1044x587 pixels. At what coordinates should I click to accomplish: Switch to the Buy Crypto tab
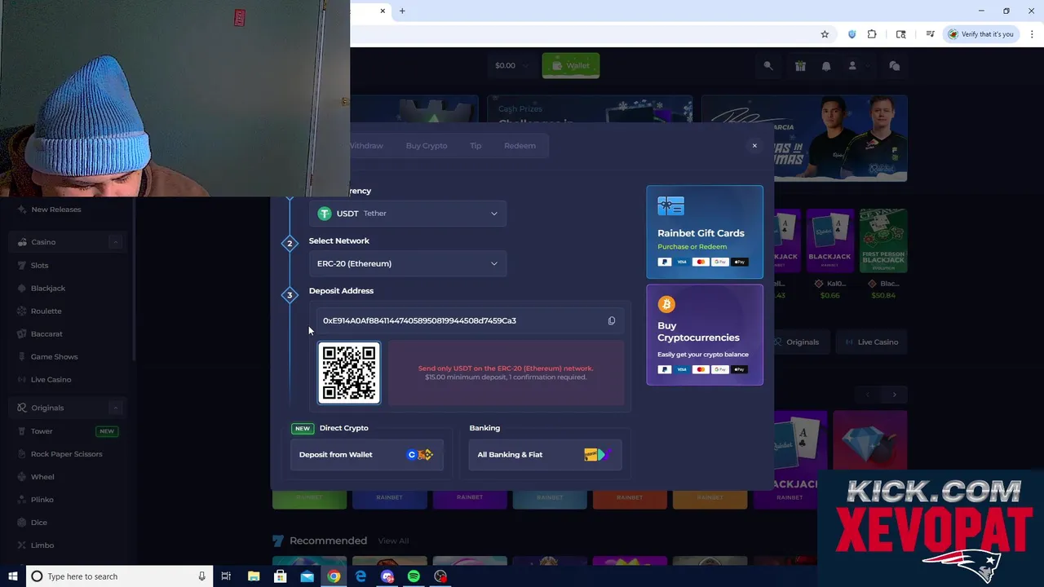click(427, 146)
